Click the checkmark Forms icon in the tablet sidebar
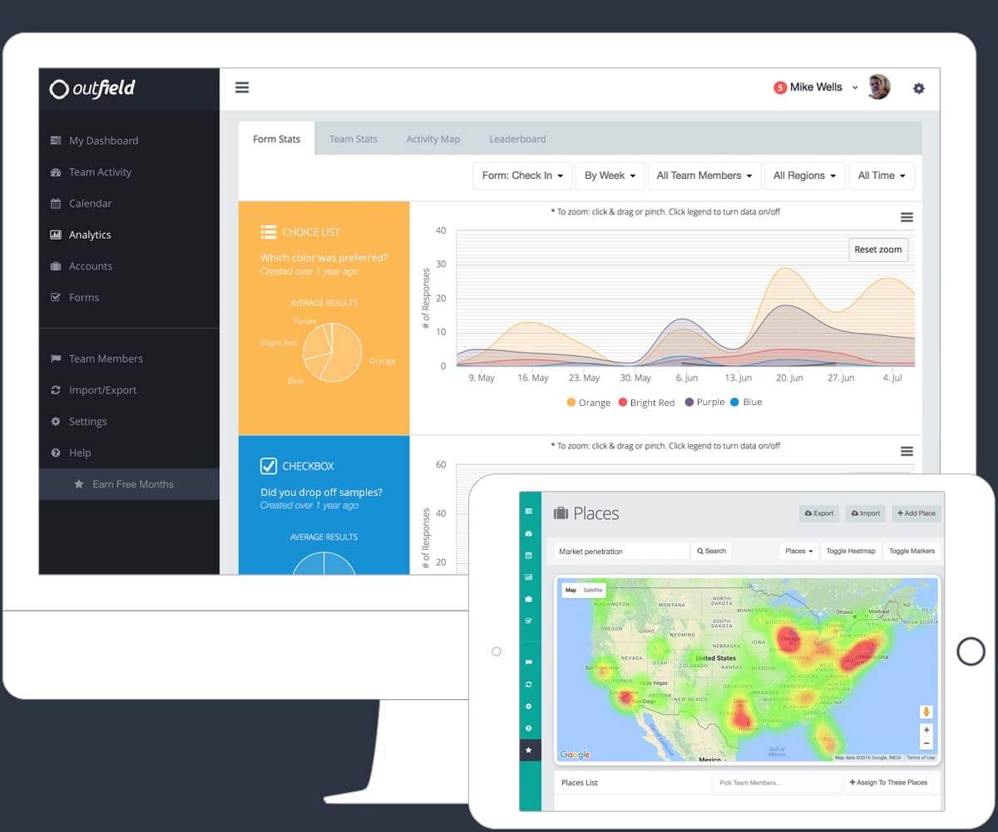The height and width of the screenshot is (832, 998). pos(529,621)
